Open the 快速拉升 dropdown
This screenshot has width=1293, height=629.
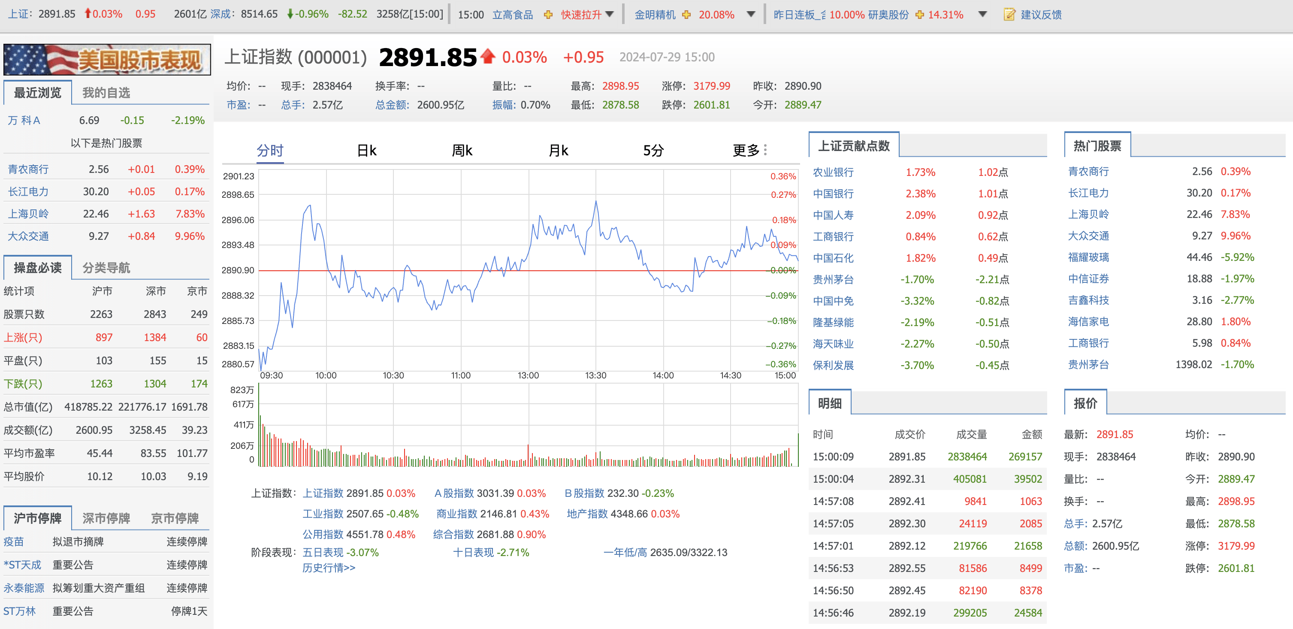(x=609, y=15)
